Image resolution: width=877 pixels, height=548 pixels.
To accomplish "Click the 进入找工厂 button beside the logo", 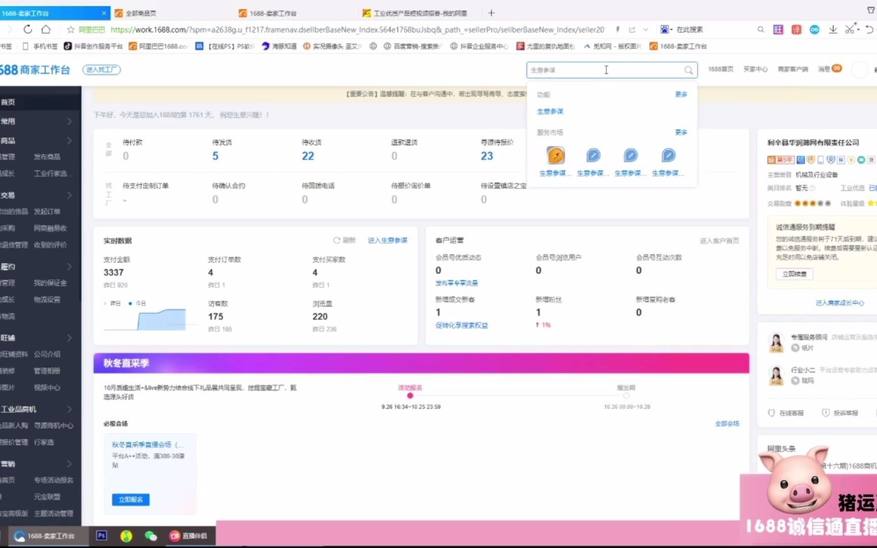I will (x=102, y=70).
